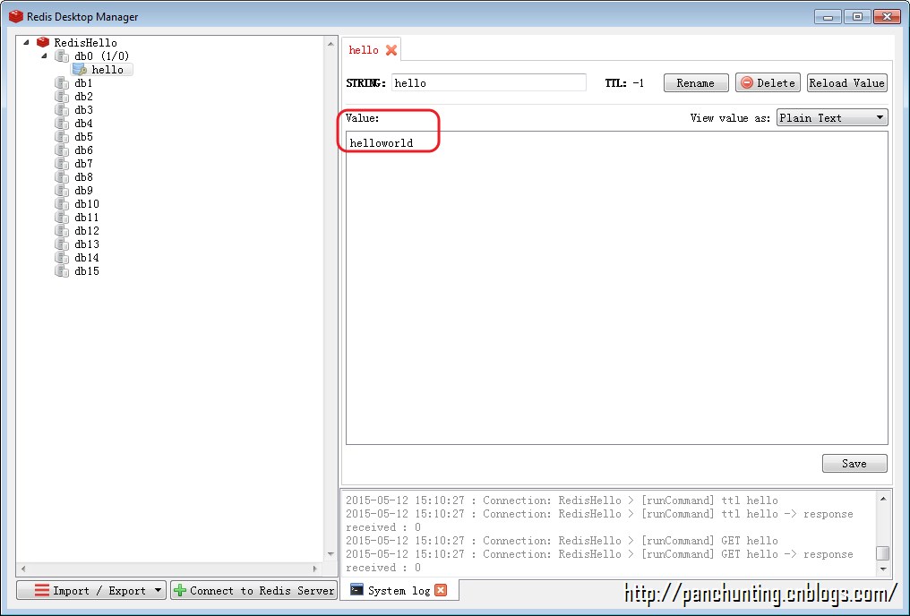Click the db4 database icon
The height and width of the screenshot is (616, 910).
[x=62, y=123]
